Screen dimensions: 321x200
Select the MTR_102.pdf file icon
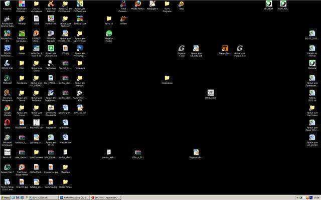80,109
